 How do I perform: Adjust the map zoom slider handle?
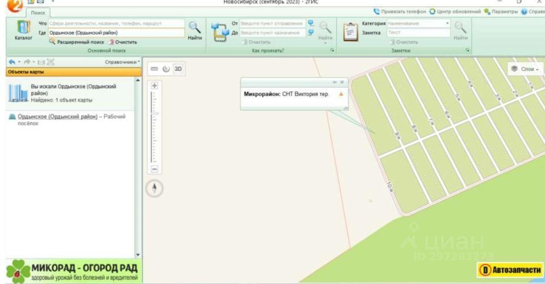coord(155,114)
